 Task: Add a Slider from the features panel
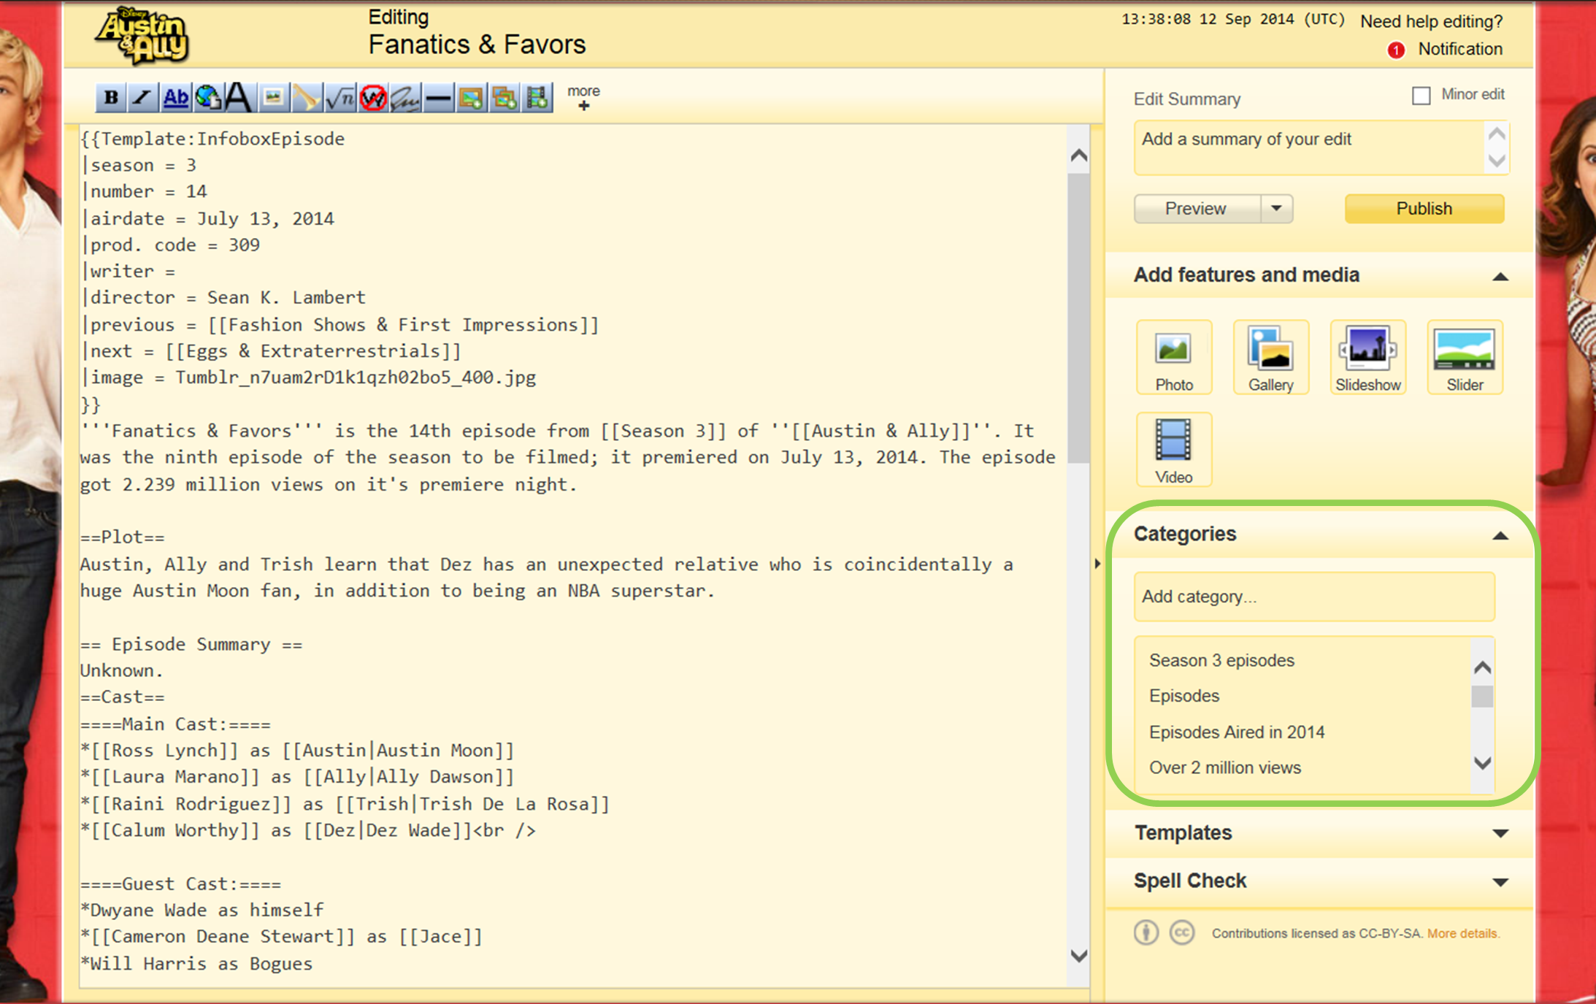[x=1465, y=357]
